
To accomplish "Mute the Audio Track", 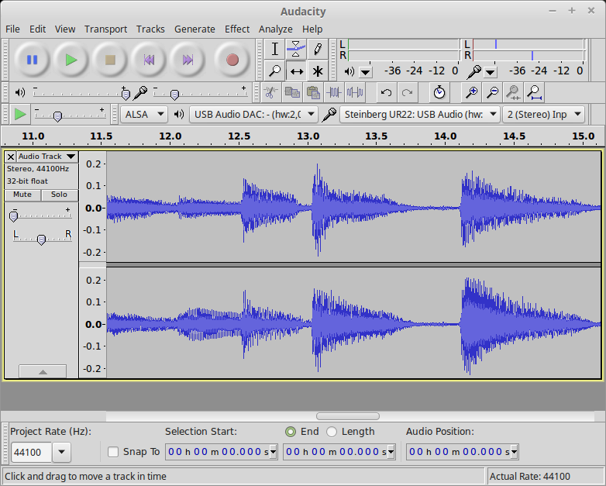I will click(22, 195).
